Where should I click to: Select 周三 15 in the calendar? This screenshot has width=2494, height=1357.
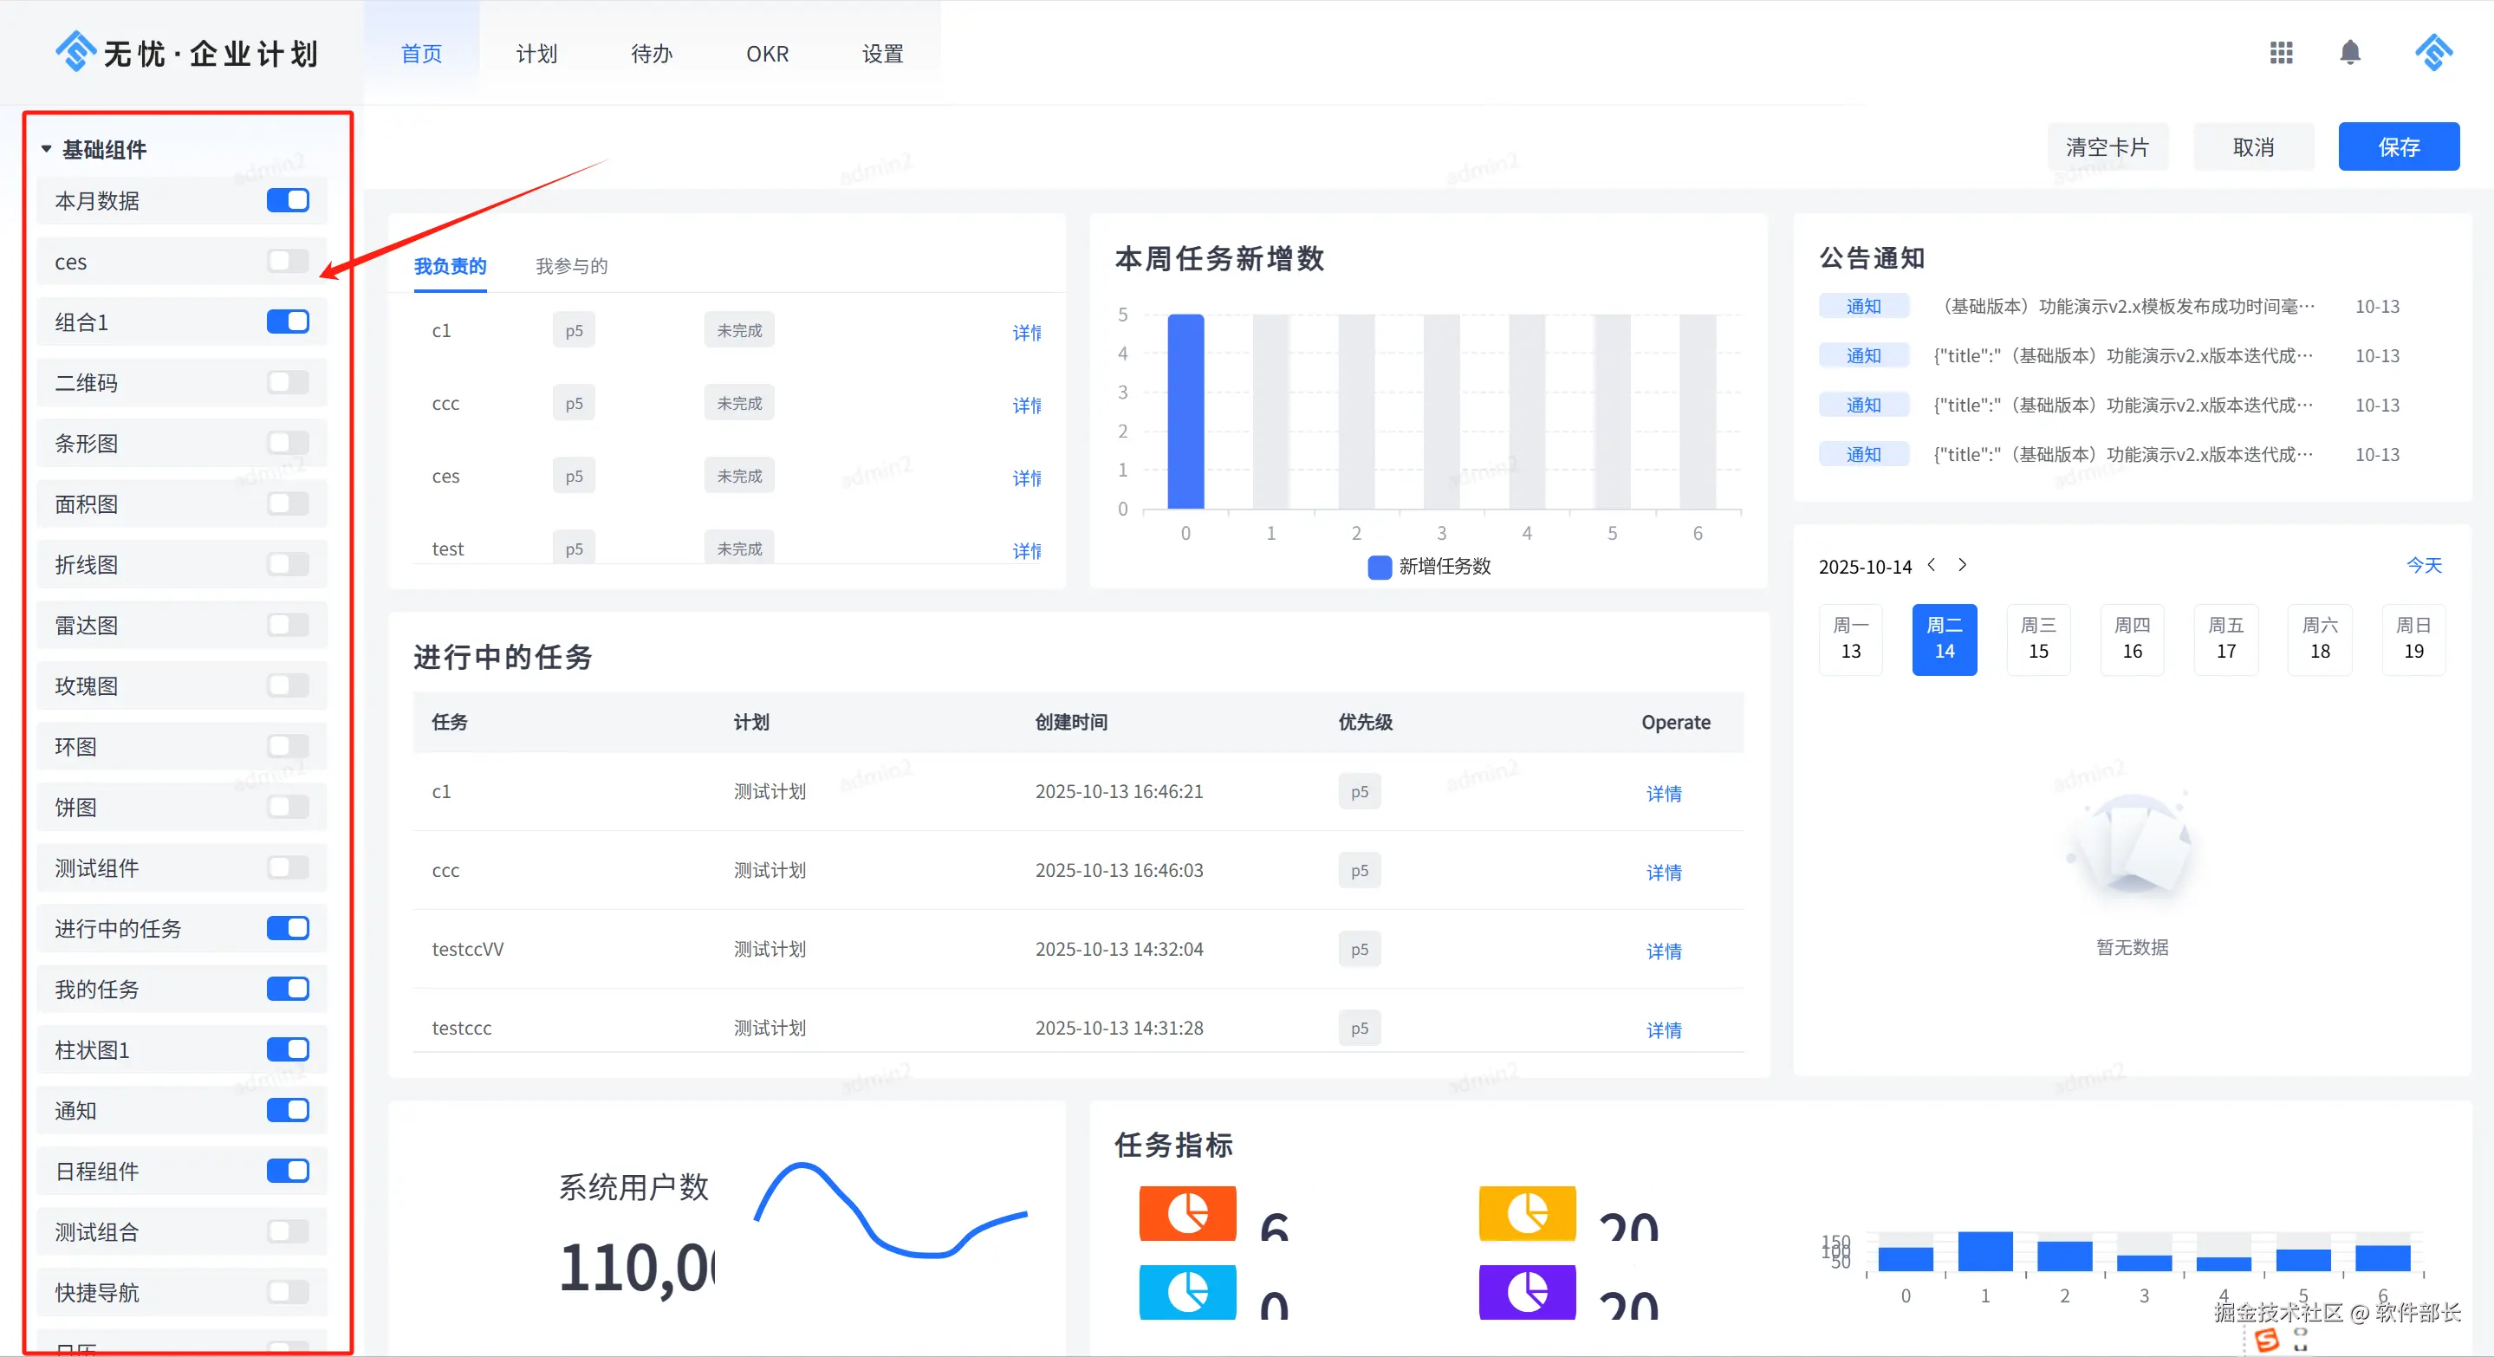2038,639
